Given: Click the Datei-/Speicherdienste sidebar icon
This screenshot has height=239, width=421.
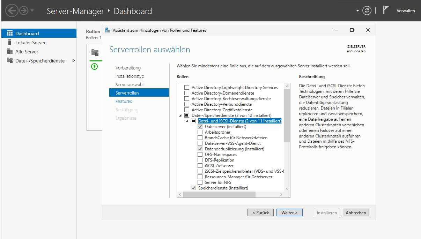Looking at the screenshot, I should pos(10,61).
